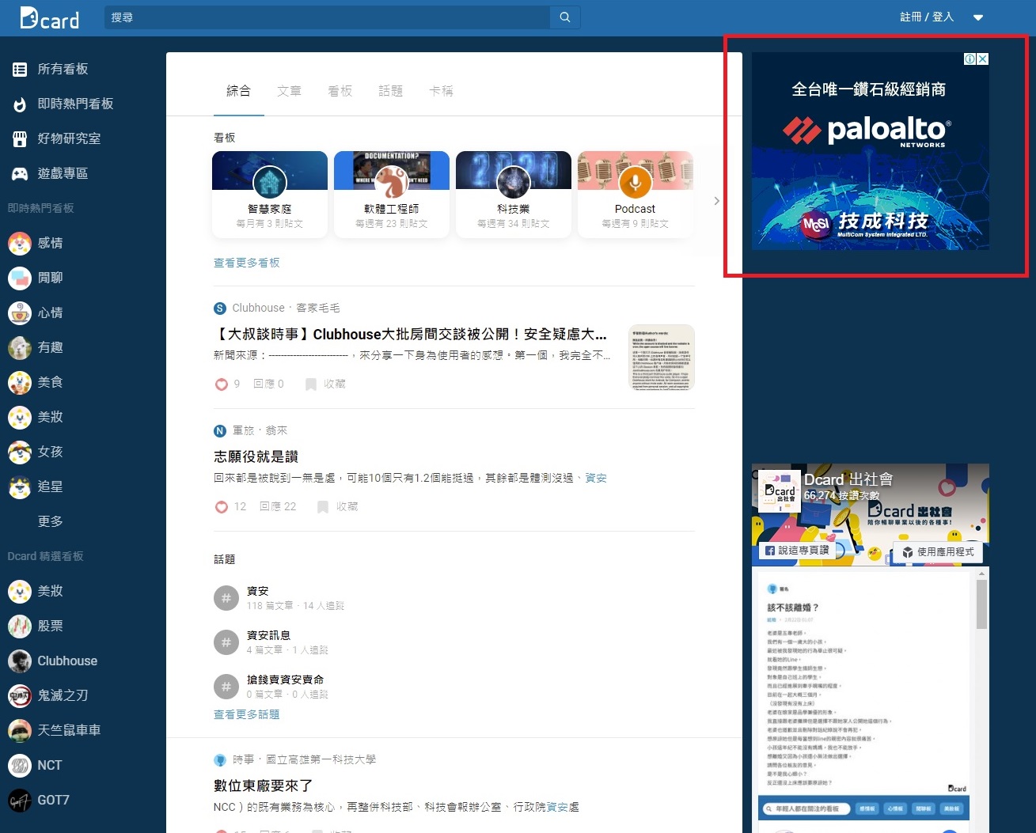This screenshot has height=833, width=1036.
Task: Click the search magnifier icon
Action: click(564, 17)
